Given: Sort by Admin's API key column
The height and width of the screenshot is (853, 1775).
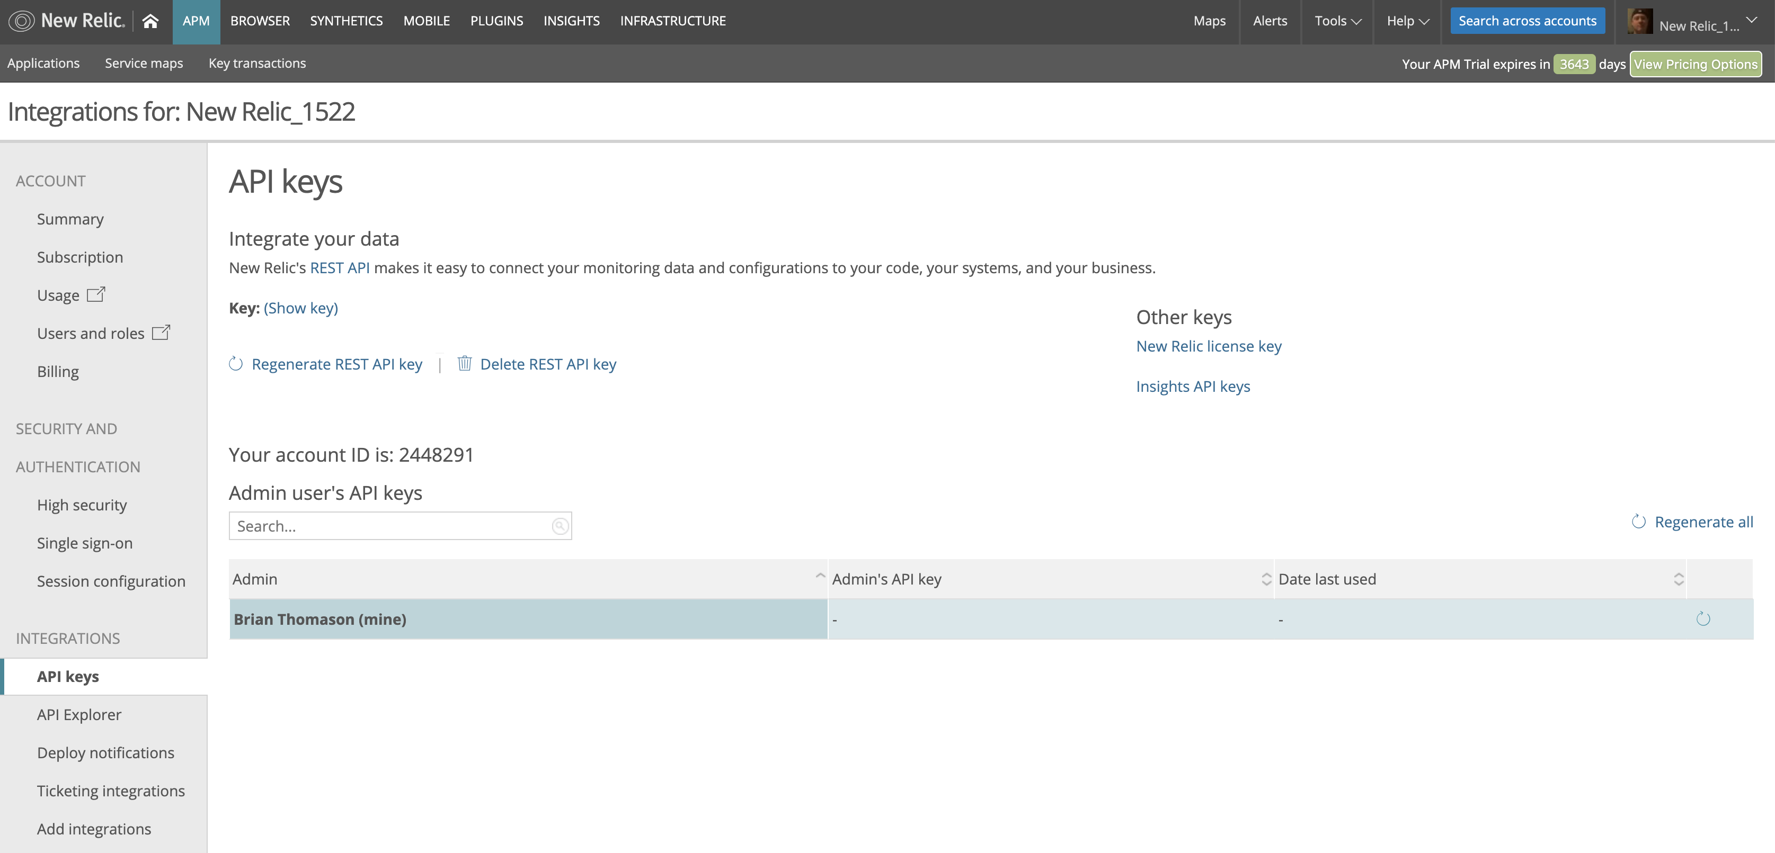Looking at the screenshot, I should pyautogui.click(x=1266, y=579).
